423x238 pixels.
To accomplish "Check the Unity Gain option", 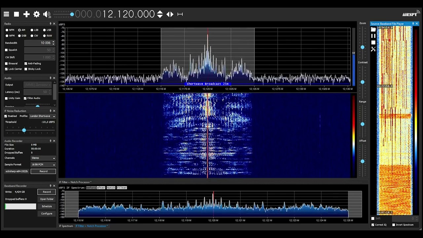I will [6, 98].
